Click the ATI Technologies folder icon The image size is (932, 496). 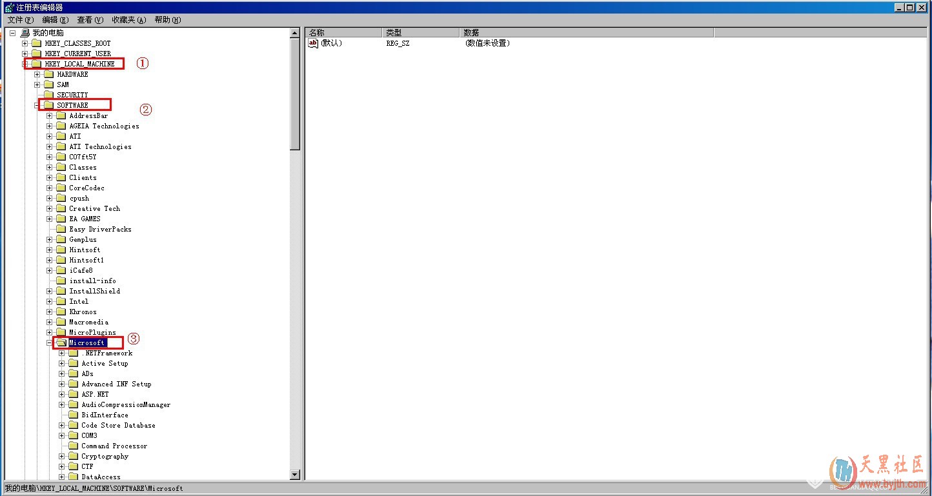[x=61, y=146]
